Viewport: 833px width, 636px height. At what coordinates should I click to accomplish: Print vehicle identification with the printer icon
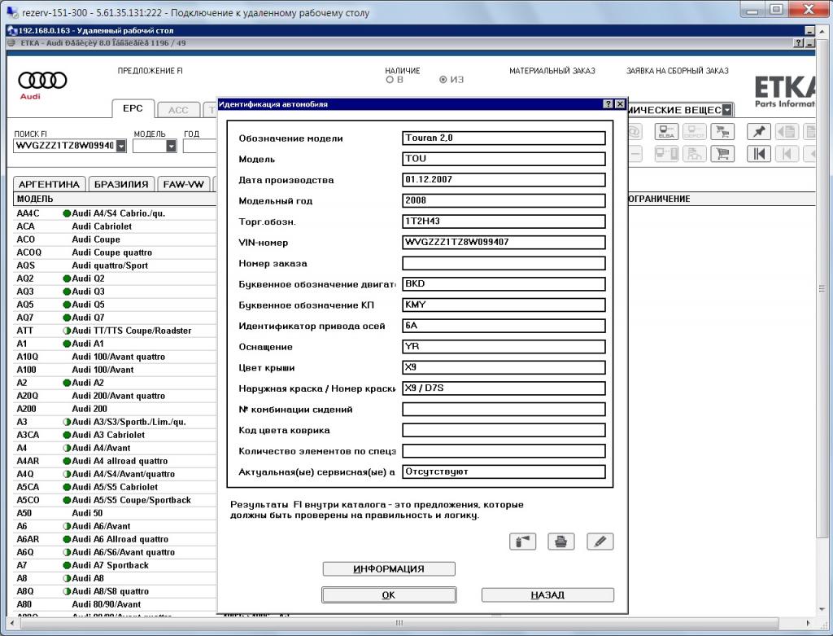[561, 542]
